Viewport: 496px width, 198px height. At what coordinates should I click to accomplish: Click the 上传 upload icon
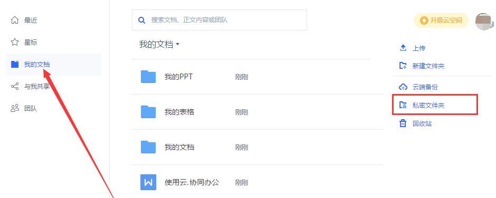click(x=403, y=48)
